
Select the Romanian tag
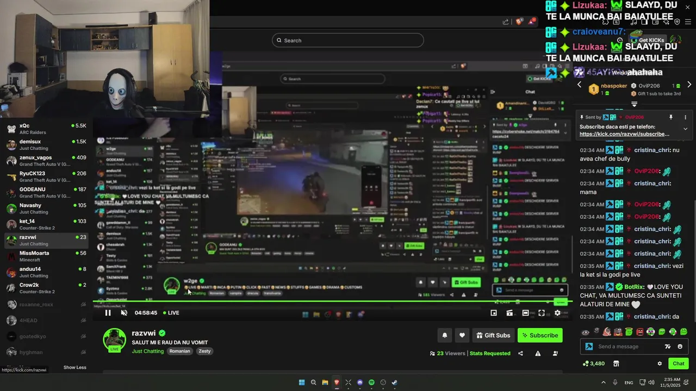[x=179, y=351]
